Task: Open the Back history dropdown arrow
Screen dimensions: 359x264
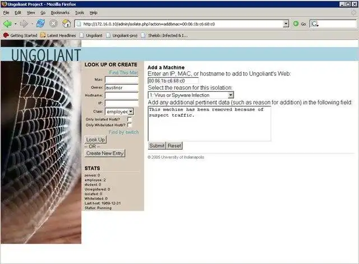Action: 15,24
